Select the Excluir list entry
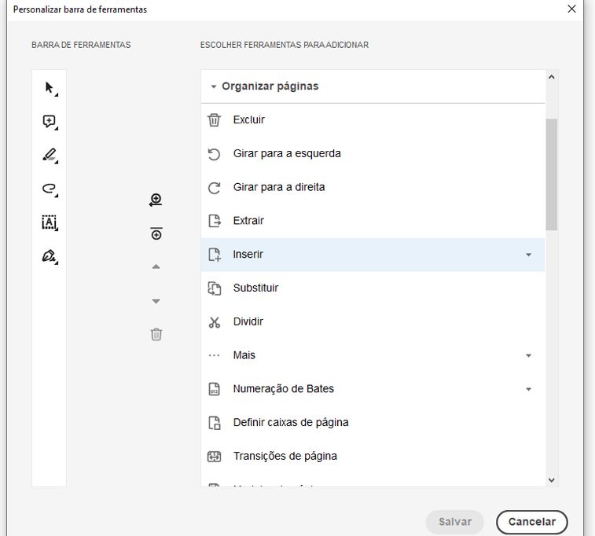 pos(373,120)
